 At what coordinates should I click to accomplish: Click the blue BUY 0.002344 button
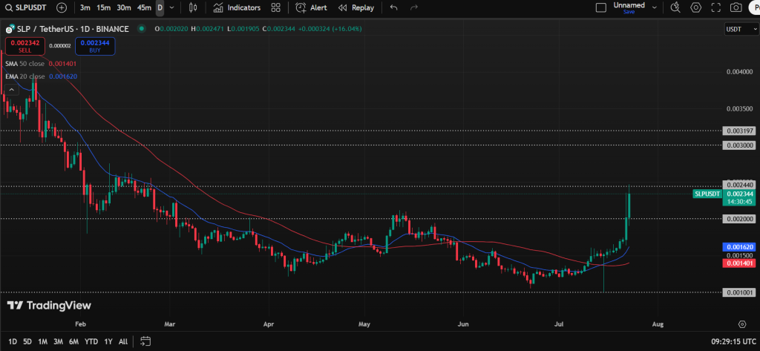click(95, 47)
